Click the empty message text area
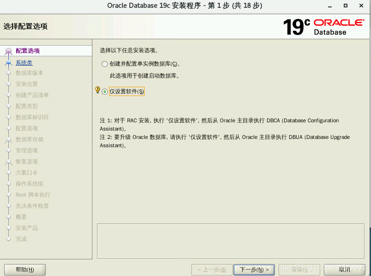 (x=231, y=241)
